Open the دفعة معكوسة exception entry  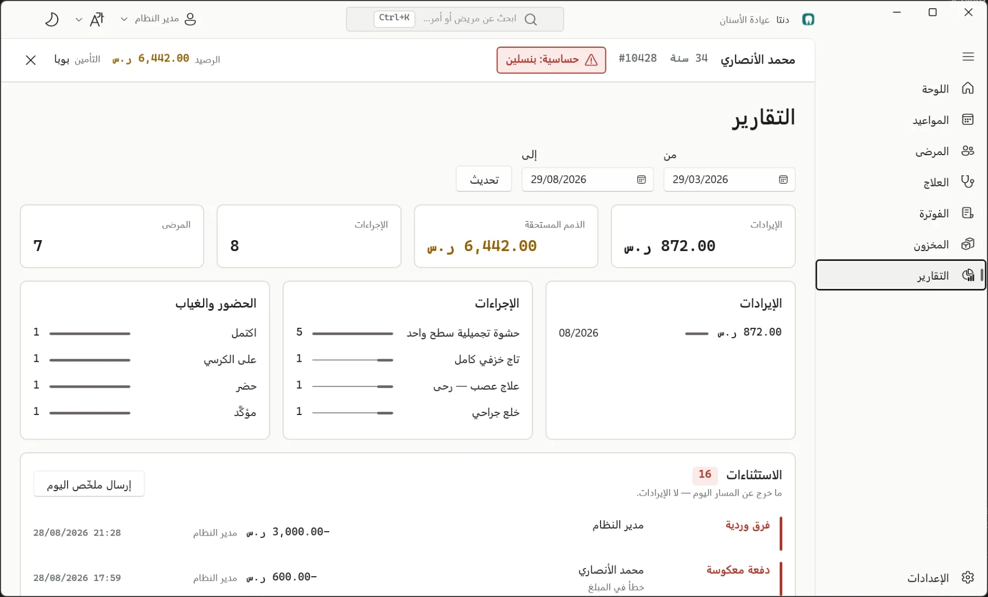(x=407, y=578)
